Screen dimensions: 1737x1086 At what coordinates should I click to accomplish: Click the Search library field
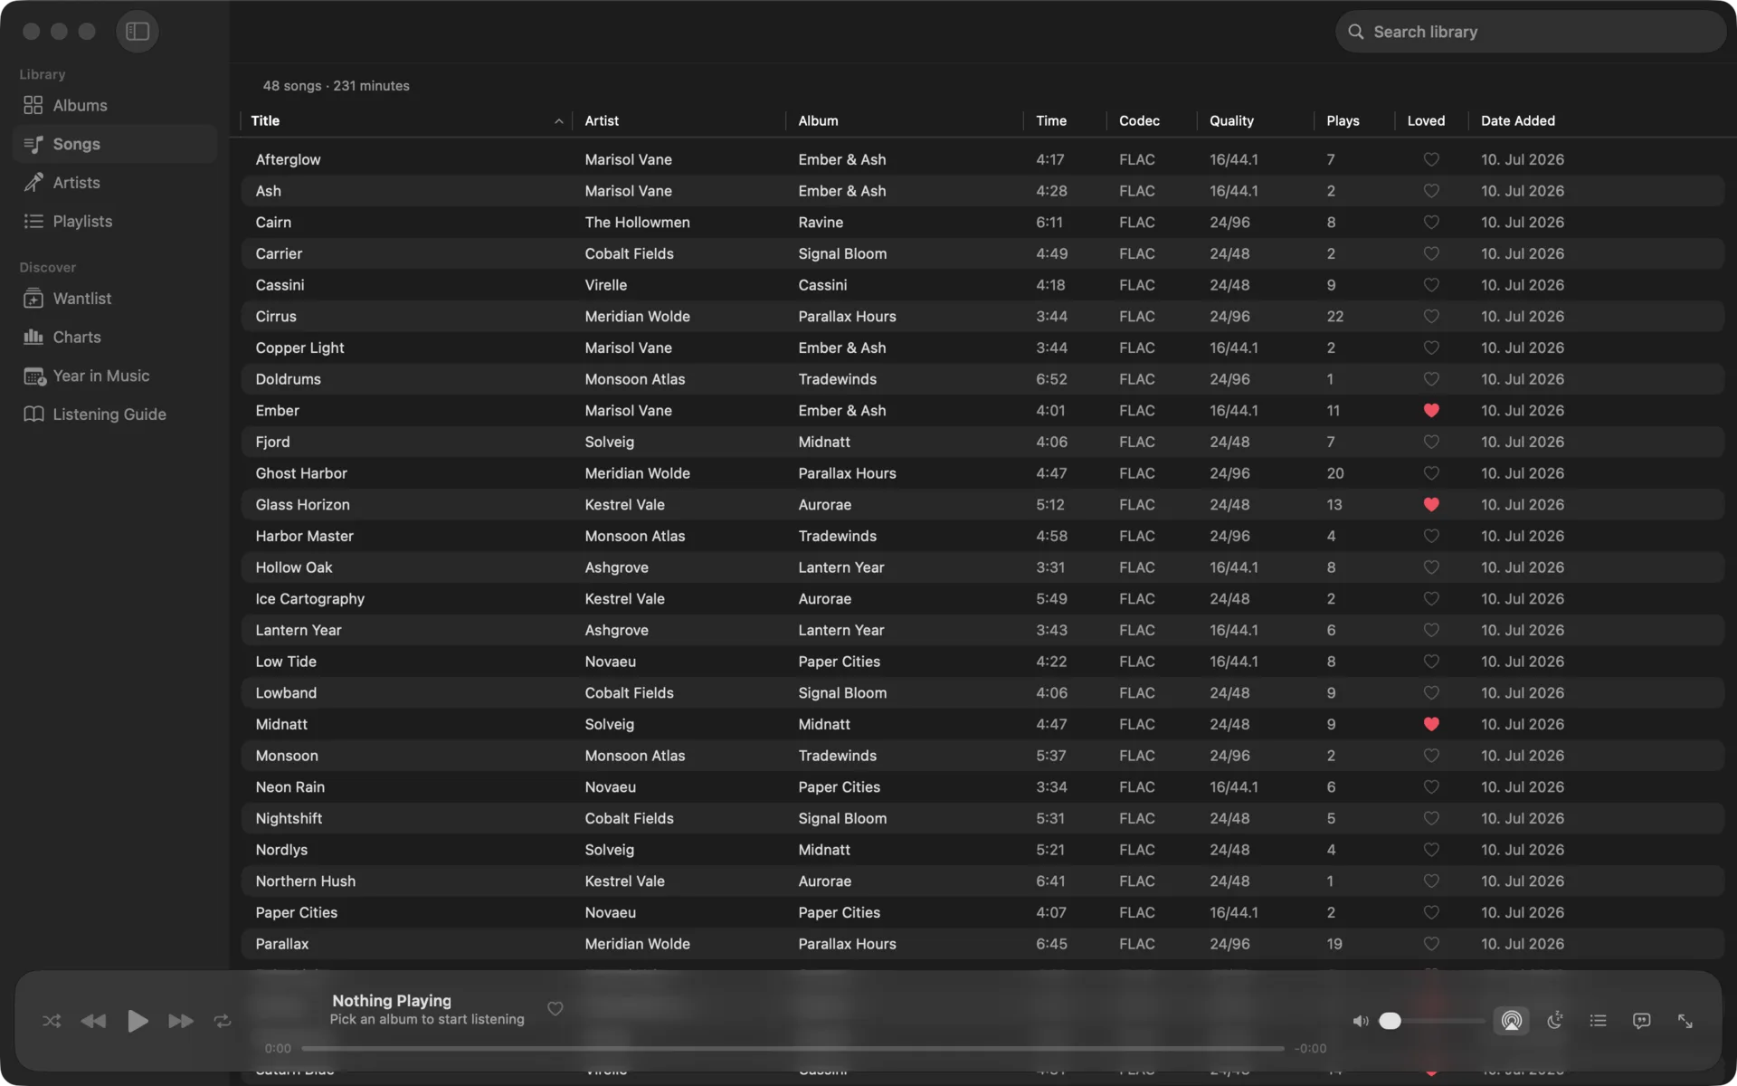coord(1531,32)
